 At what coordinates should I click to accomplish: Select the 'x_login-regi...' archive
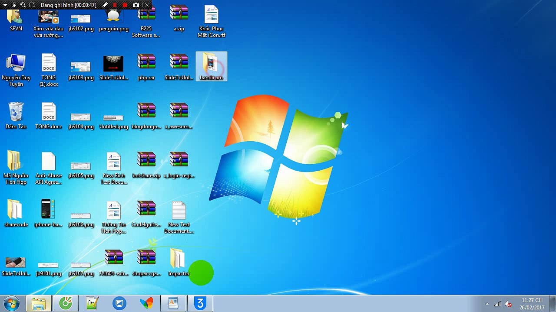pos(179,165)
